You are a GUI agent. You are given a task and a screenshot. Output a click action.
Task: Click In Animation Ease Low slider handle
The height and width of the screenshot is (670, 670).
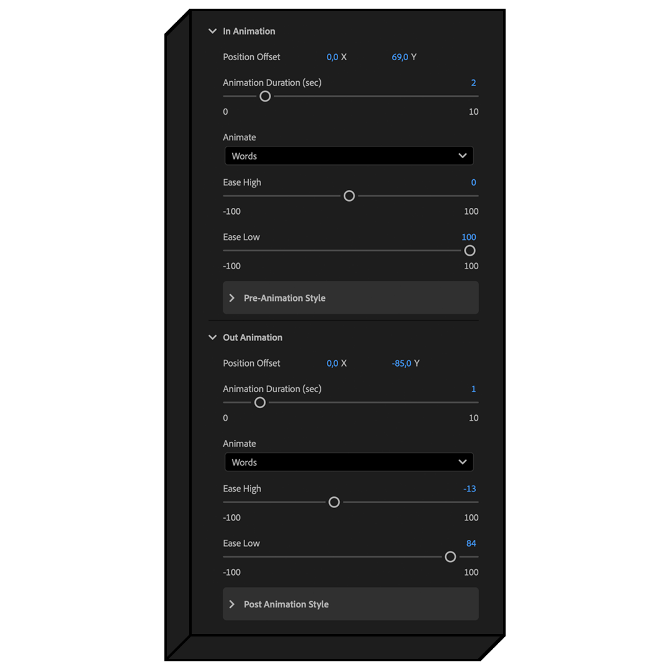470,251
